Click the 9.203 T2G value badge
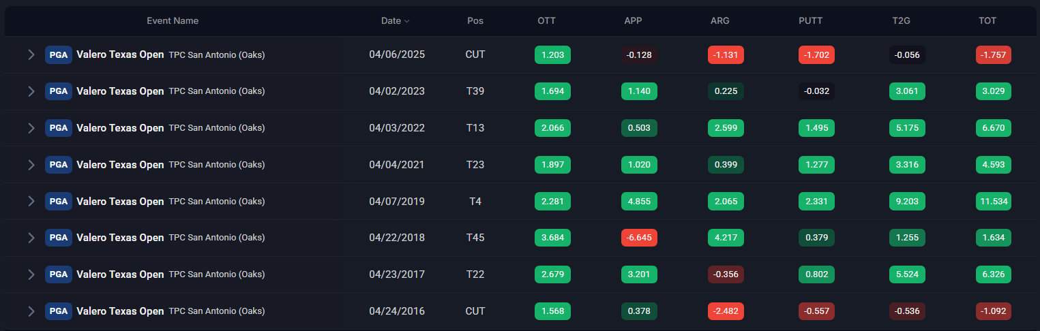Image resolution: width=1040 pixels, height=331 pixels. pyautogui.click(x=907, y=201)
